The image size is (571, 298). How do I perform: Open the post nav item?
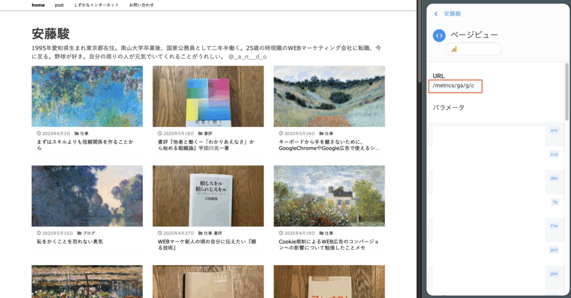click(59, 5)
